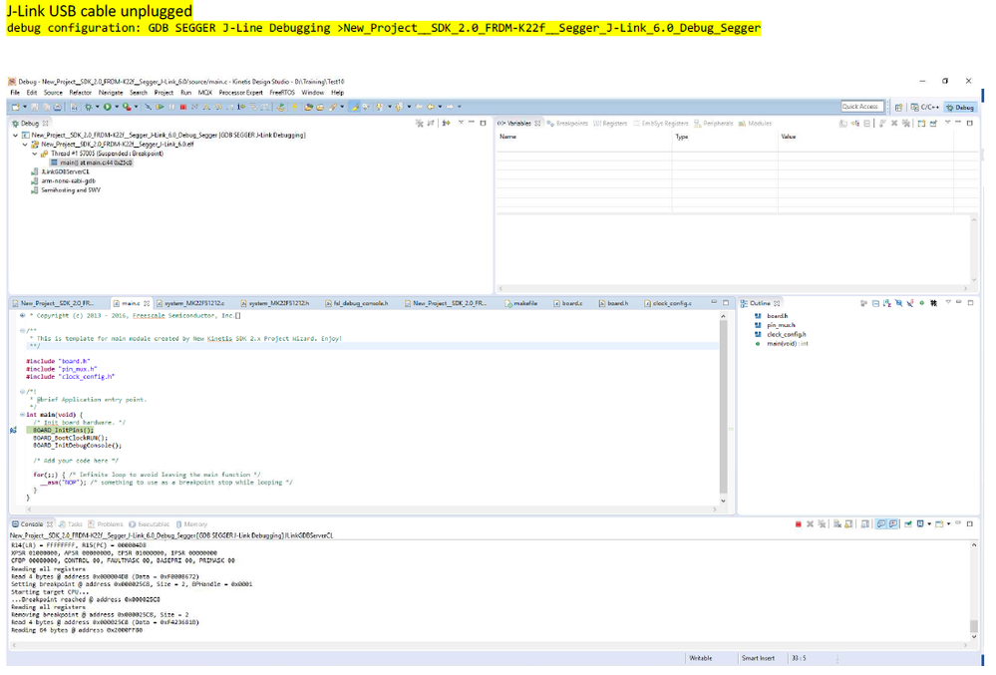
Task: Open the system_MK22F51212.c editor tab
Action: coord(190,303)
